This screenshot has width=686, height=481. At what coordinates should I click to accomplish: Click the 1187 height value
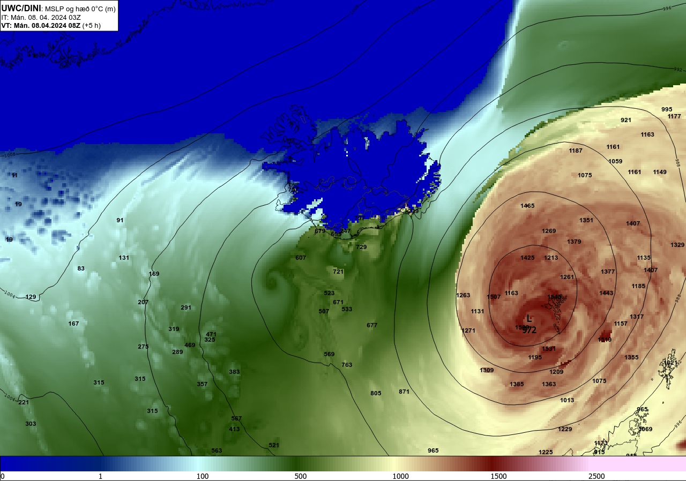(576, 151)
